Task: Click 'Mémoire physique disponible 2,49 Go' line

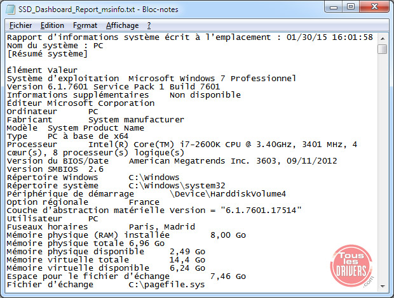Action: click(106, 252)
